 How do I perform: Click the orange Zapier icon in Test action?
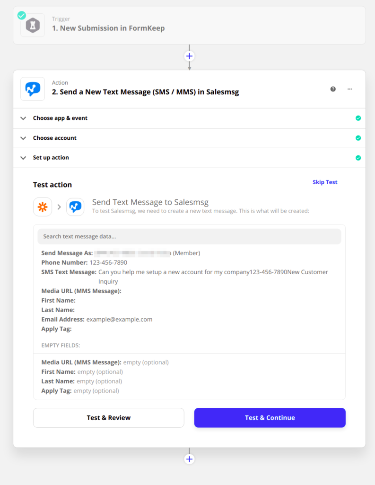coord(43,207)
